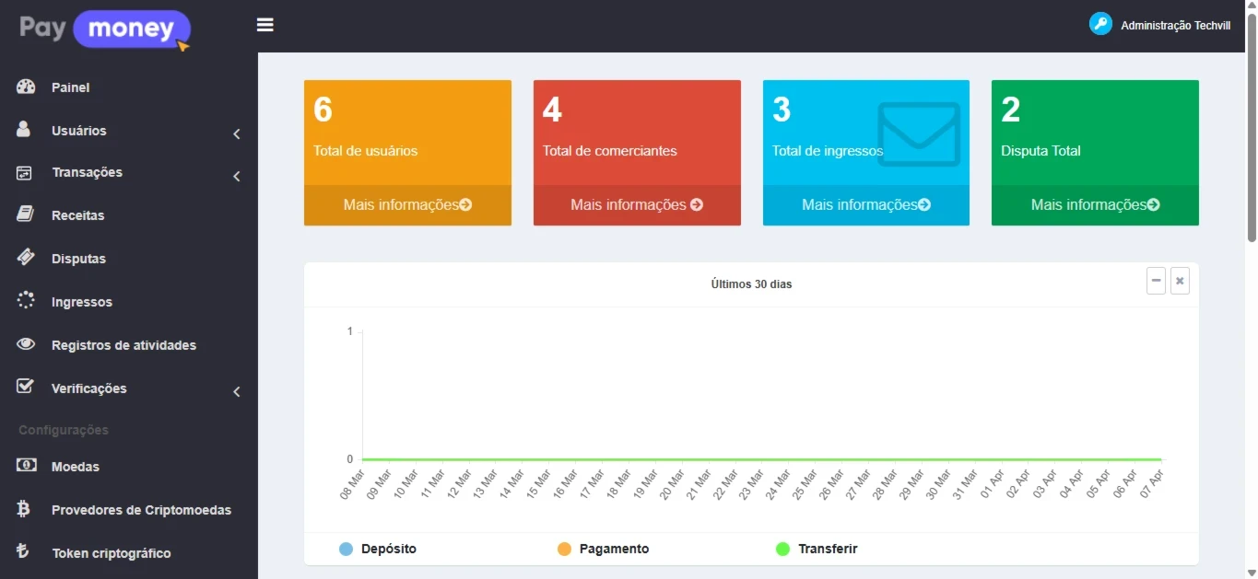Click the Registros de atividades eye icon

[x=26, y=344]
